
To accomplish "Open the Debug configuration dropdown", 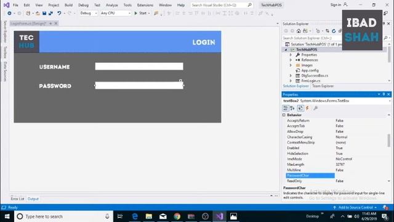I will point(88,13).
